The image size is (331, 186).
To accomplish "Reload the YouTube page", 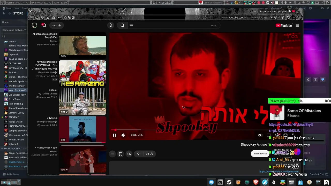I will (x=289, y=18).
